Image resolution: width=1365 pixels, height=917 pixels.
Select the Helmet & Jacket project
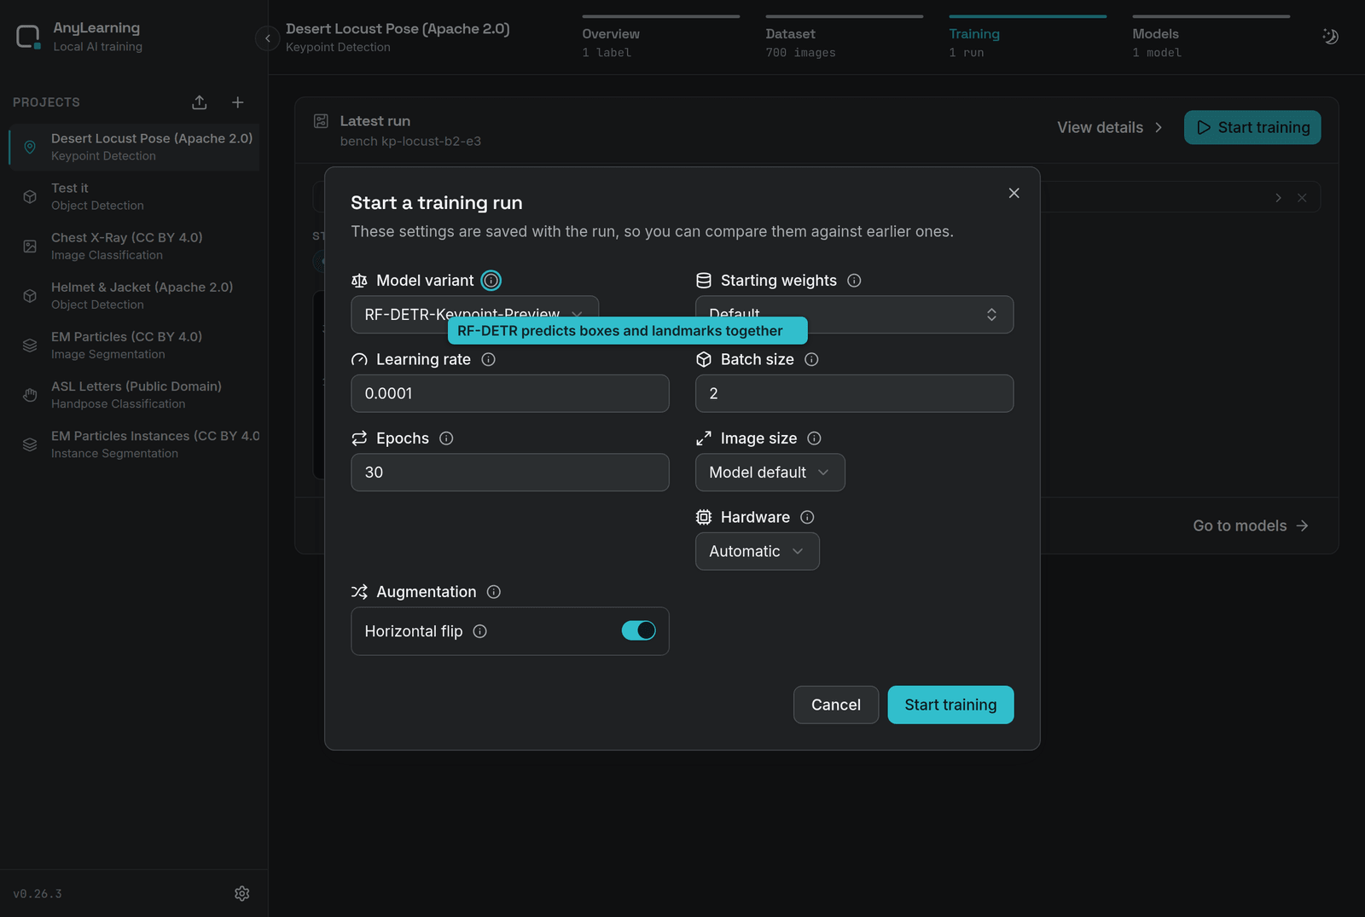(135, 295)
